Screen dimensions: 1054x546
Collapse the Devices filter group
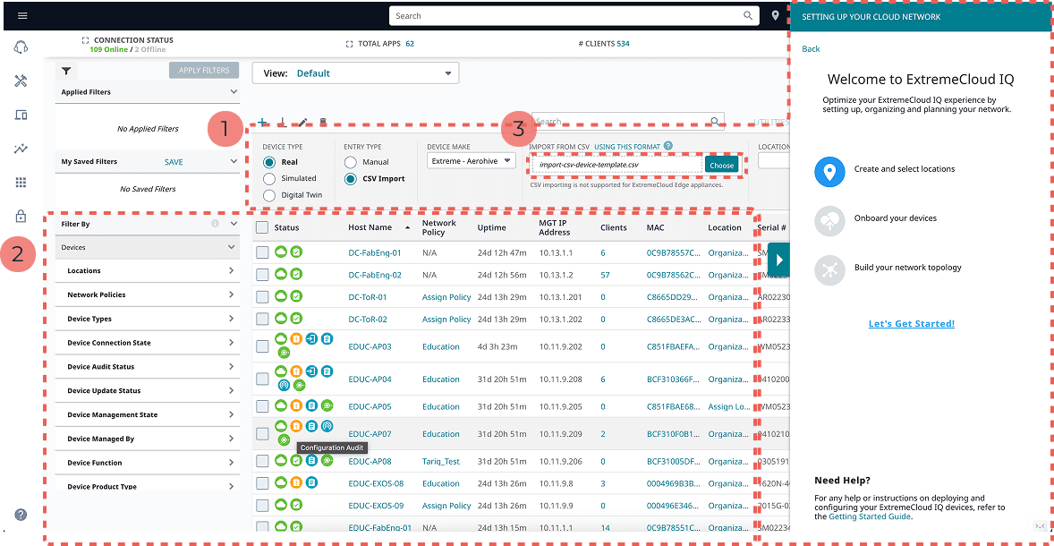pyautogui.click(x=231, y=247)
